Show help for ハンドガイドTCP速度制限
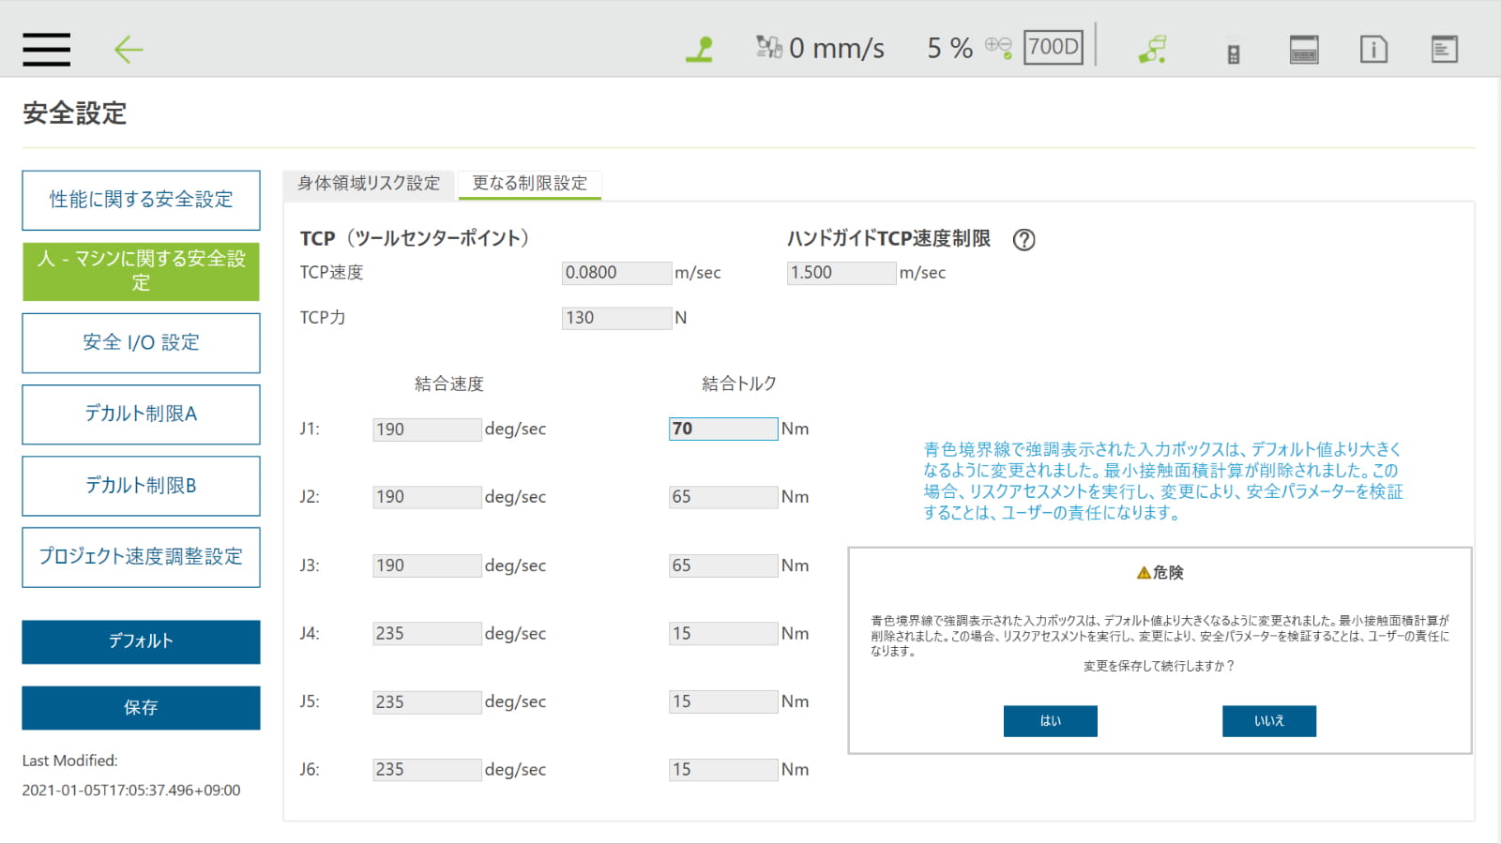This screenshot has width=1501, height=844. (x=1024, y=240)
